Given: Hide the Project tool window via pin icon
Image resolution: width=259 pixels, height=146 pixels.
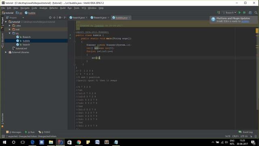Looking at the screenshot, I should point(65,17).
